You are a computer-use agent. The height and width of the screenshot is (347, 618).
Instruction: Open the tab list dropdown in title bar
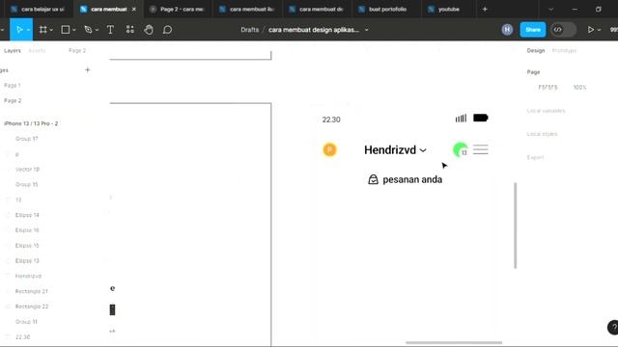[x=551, y=9]
